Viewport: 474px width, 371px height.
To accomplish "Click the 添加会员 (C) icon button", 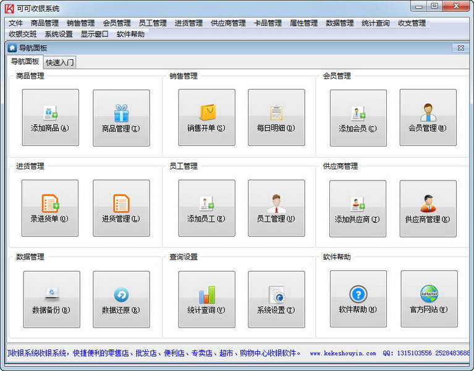I will [x=358, y=118].
